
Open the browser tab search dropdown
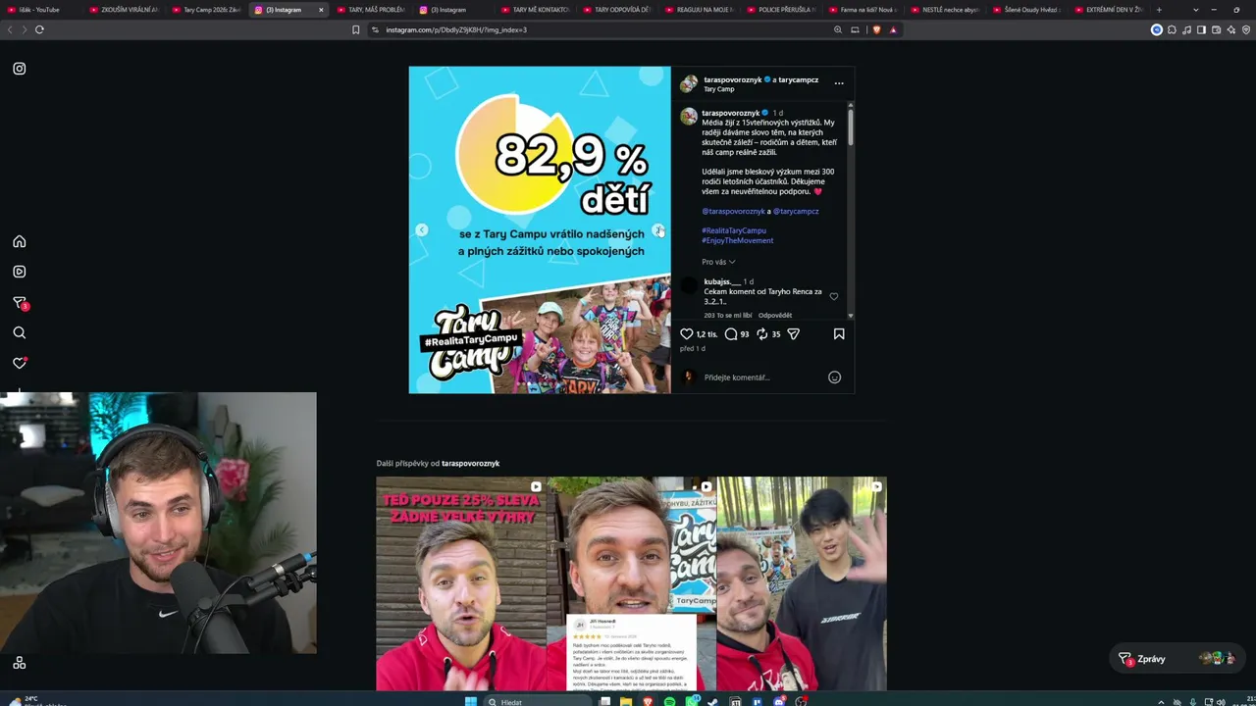click(x=1195, y=10)
